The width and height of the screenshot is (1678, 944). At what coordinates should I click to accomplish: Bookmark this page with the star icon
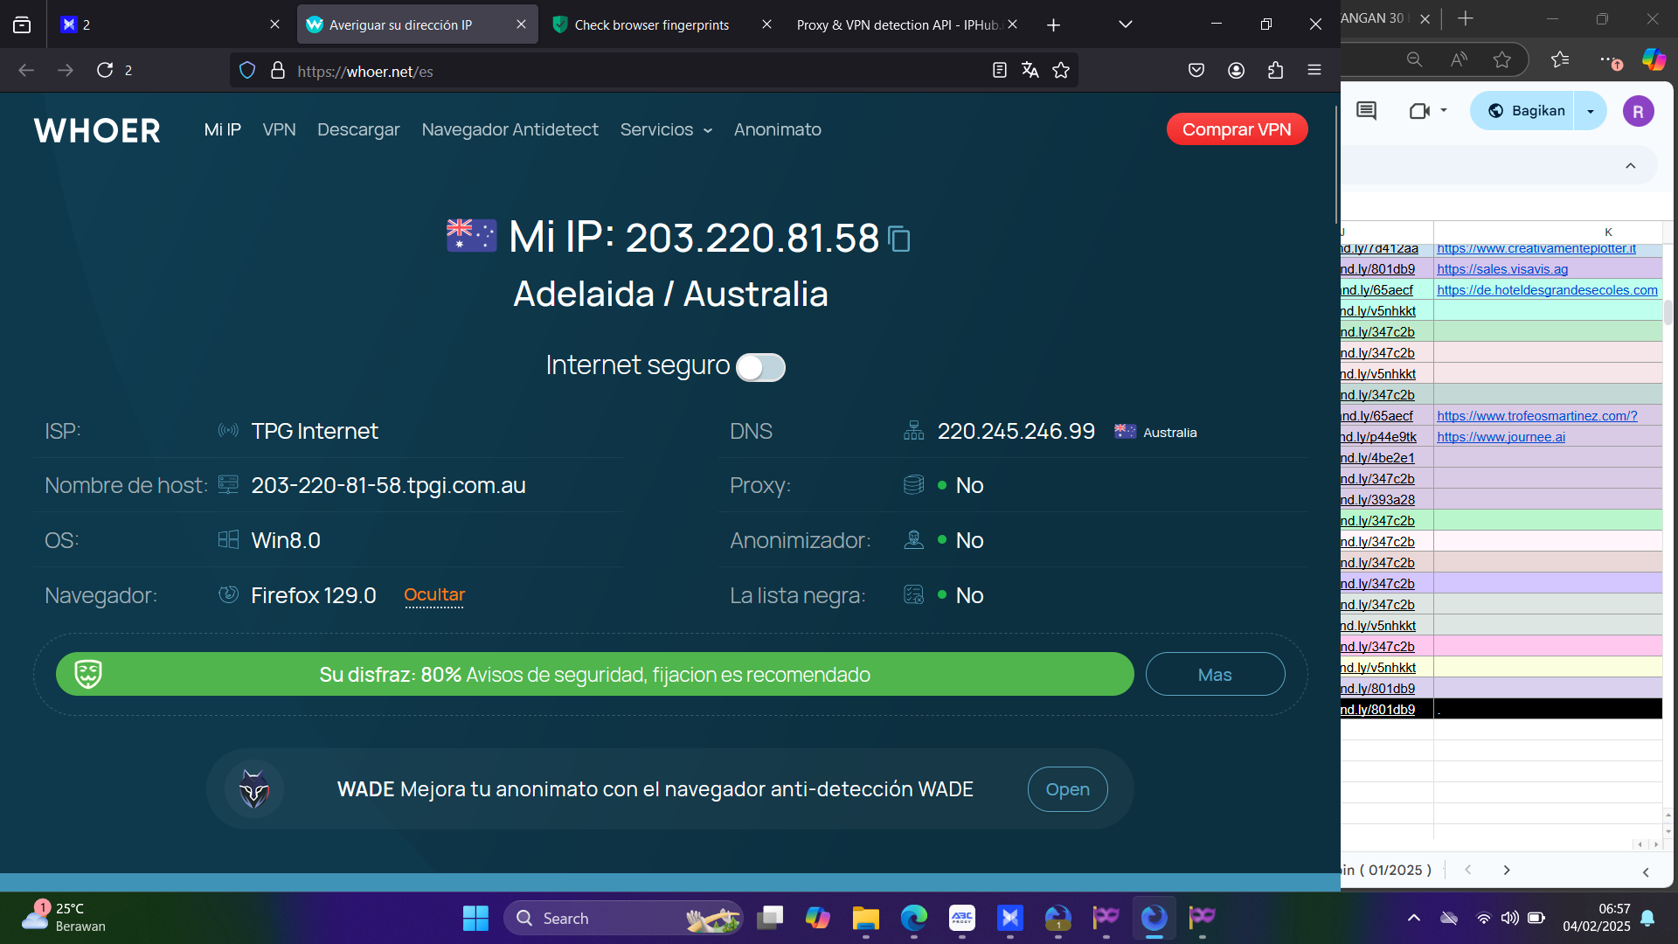(1061, 71)
